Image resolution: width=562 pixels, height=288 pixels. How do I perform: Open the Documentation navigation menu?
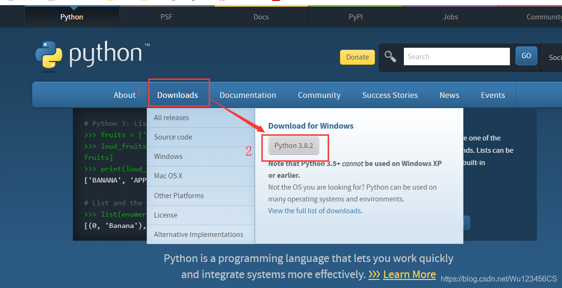click(248, 95)
